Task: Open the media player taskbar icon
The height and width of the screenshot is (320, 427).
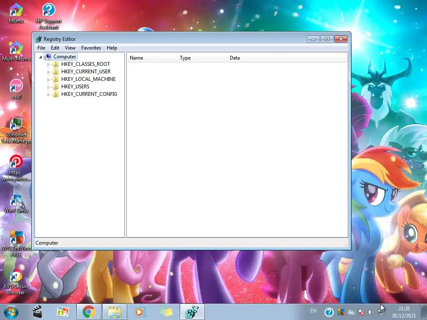Action: [140, 312]
